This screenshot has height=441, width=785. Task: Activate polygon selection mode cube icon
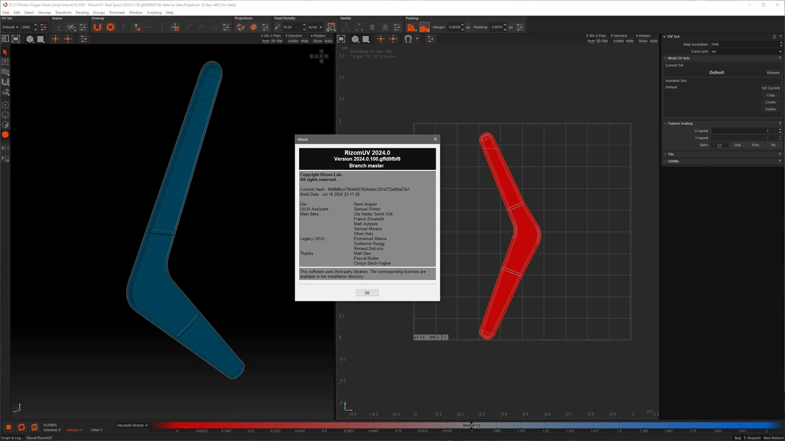click(5, 124)
